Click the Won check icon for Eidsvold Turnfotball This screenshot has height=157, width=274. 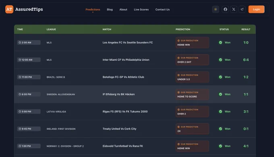tap(220, 146)
